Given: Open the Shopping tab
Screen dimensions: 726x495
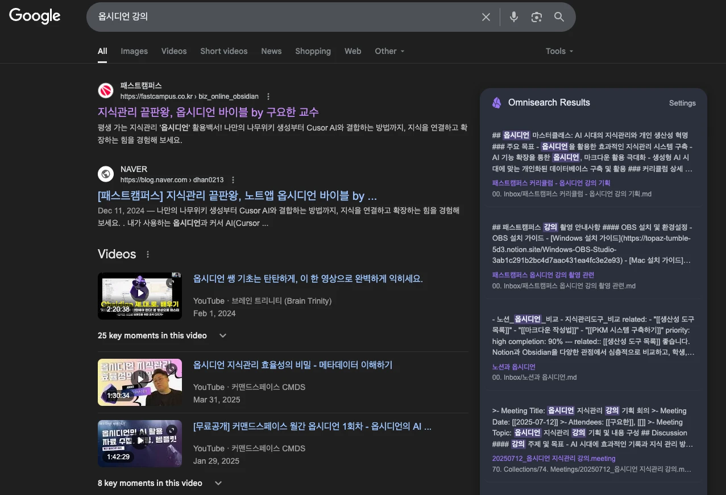Looking at the screenshot, I should click(313, 51).
